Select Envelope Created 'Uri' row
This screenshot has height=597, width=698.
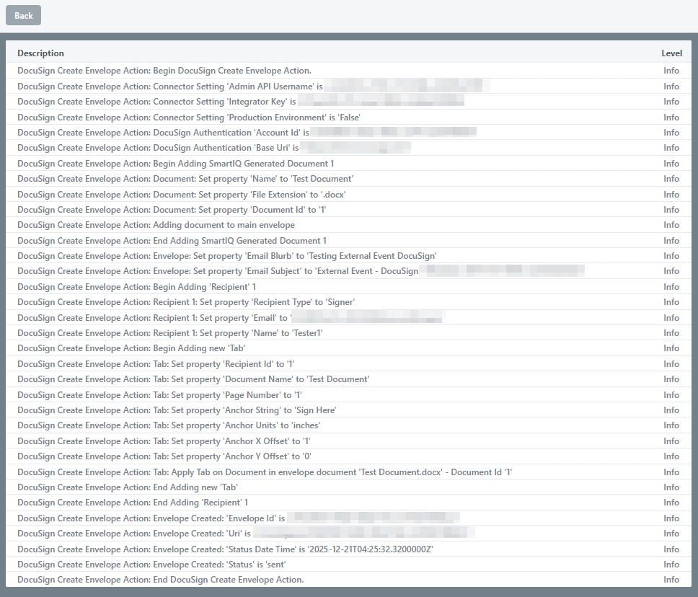tap(348, 534)
